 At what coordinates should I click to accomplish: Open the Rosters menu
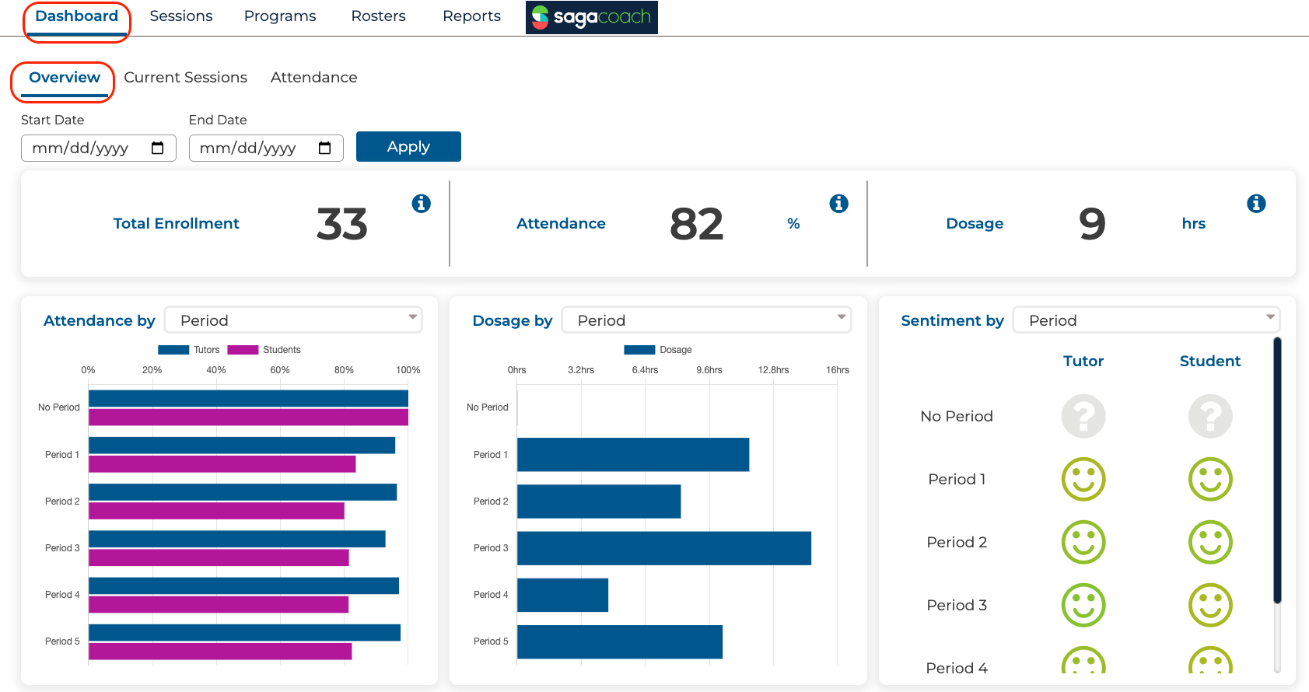tap(379, 16)
